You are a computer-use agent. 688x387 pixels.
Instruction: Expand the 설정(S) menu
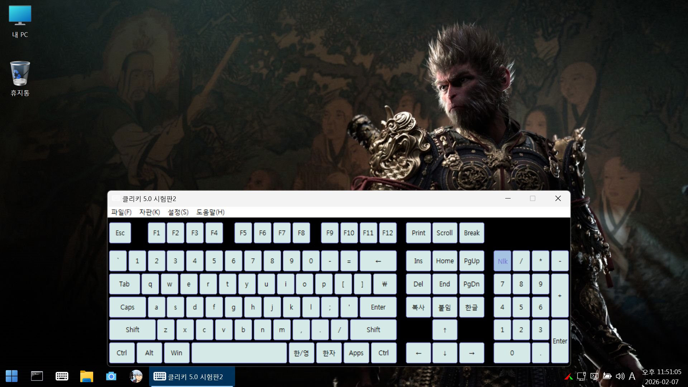pyautogui.click(x=178, y=212)
